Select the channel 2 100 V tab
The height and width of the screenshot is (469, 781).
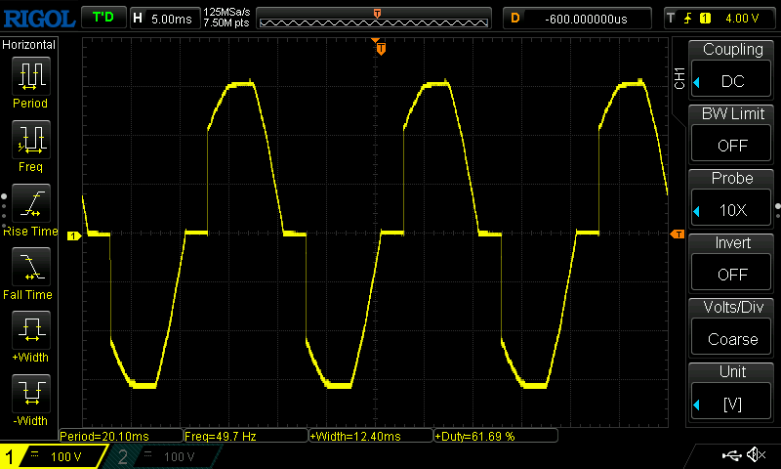coord(162,456)
